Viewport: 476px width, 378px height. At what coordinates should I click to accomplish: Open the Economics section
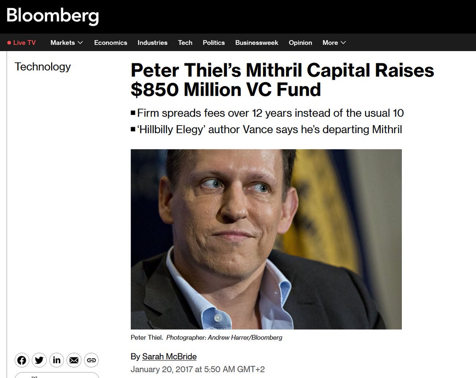click(111, 43)
